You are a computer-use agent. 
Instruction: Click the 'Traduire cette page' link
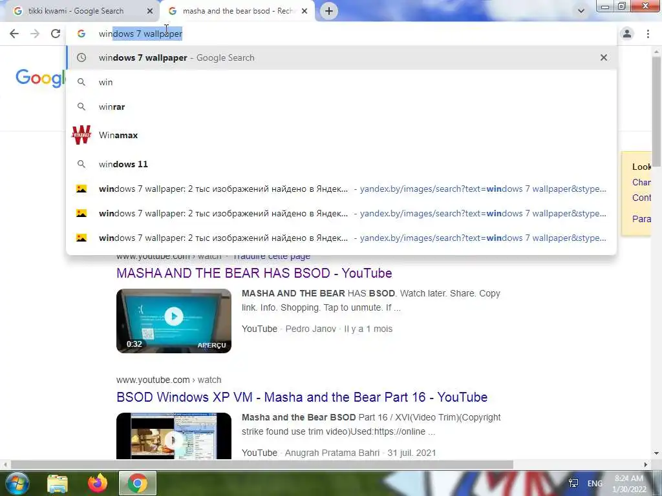point(272,256)
